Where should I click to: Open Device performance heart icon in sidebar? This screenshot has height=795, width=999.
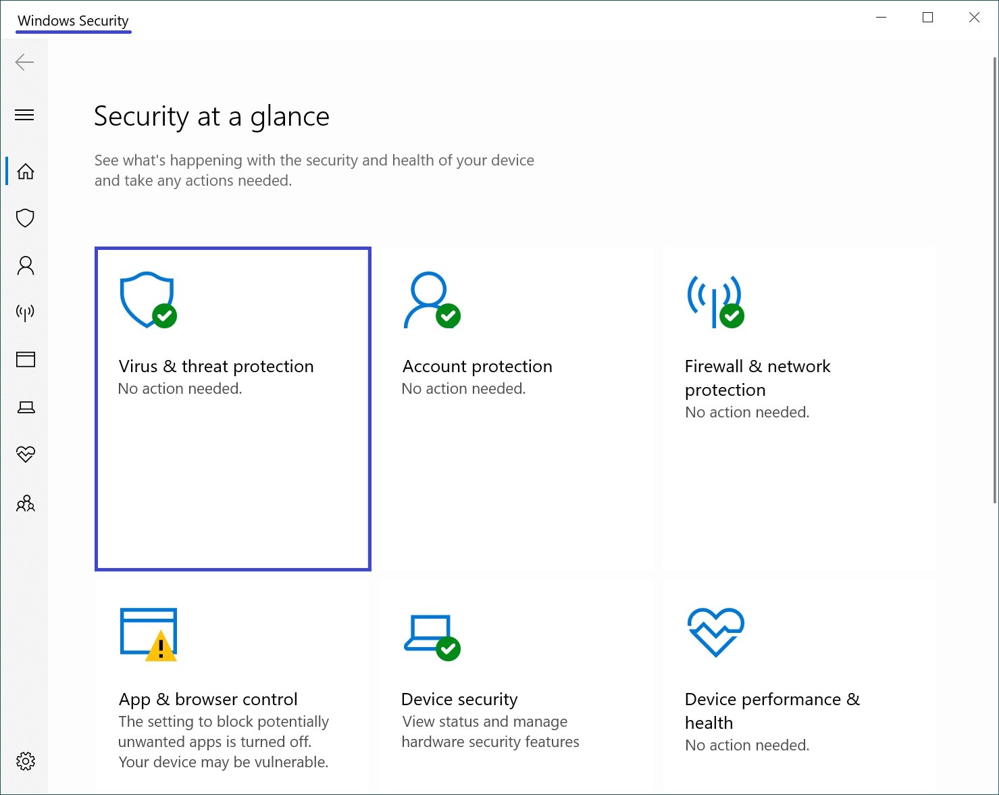[25, 455]
